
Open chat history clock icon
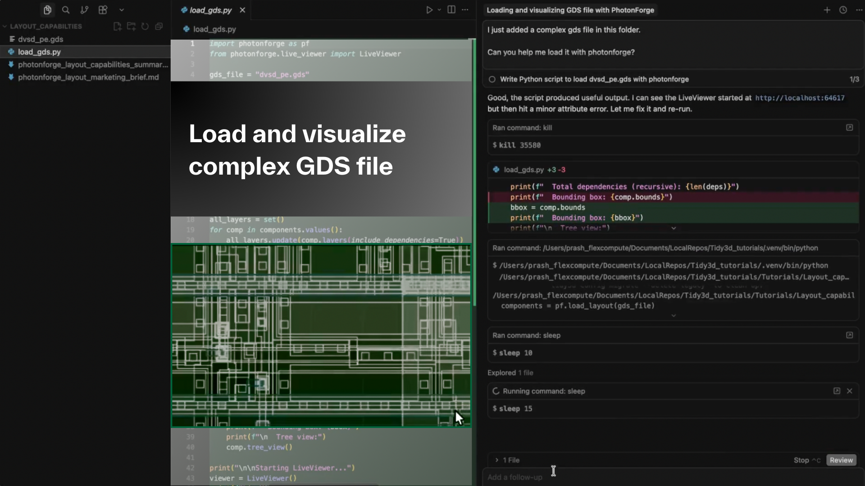pos(843,10)
